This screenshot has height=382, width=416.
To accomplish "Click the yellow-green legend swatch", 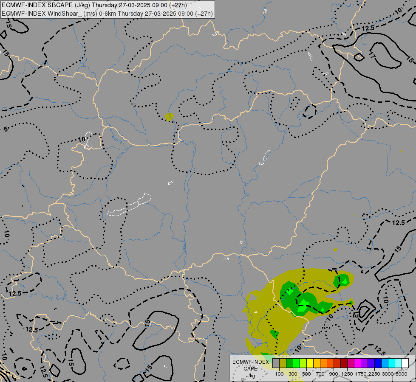I will (x=303, y=363).
